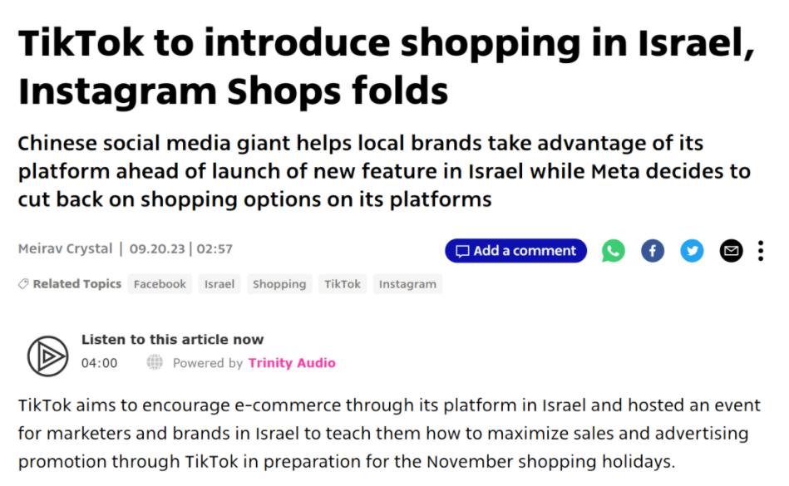
Task: Click the Listen to this article now label
Action: pos(173,339)
